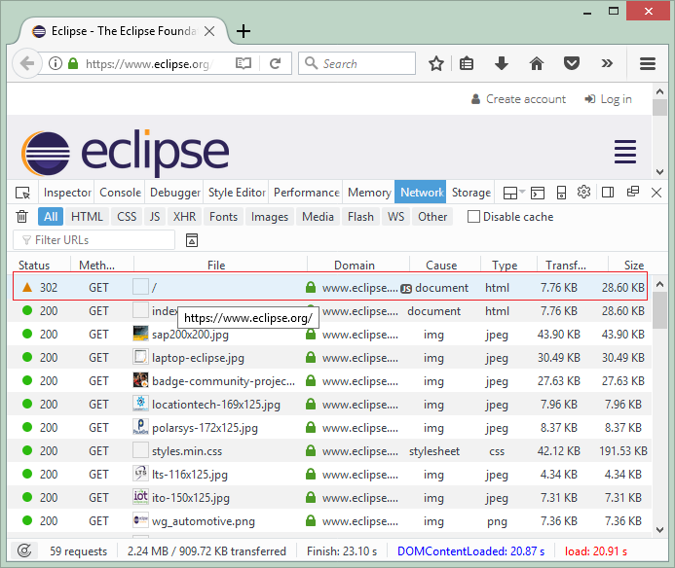Open devtools settings gear
The width and height of the screenshot is (675, 568).
[x=583, y=192]
